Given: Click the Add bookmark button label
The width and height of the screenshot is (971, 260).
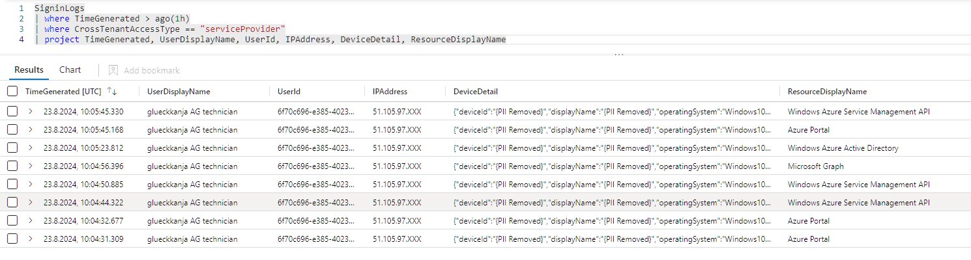Looking at the screenshot, I should (x=151, y=70).
